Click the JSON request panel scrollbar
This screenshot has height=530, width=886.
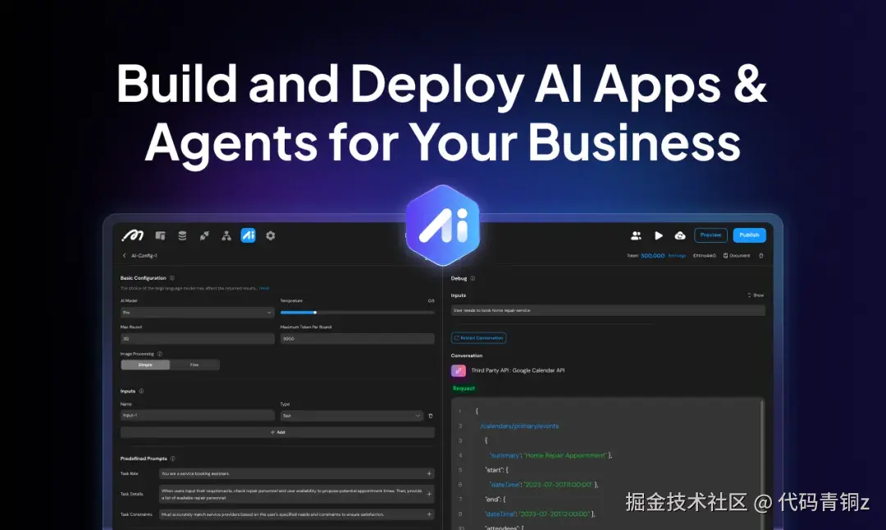[x=762, y=464]
